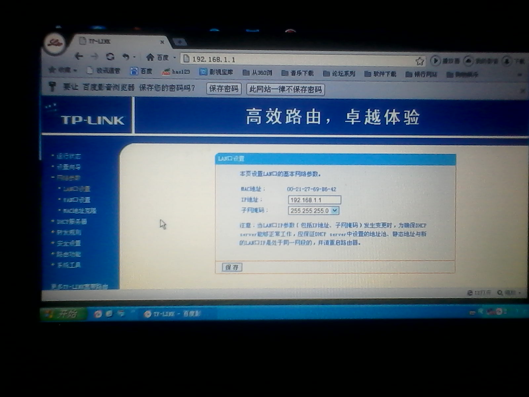This screenshot has height=397, width=529.
Task: Click the third quick launch icon
Action: pyautogui.click(x=121, y=313)
